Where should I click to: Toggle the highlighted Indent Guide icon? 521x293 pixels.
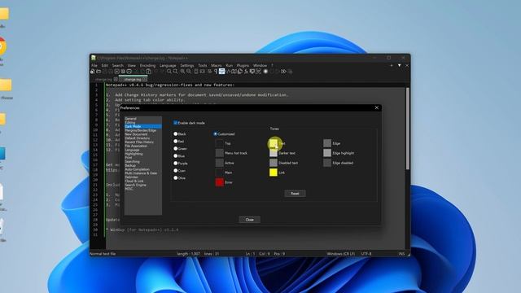[x=221, y=72]
